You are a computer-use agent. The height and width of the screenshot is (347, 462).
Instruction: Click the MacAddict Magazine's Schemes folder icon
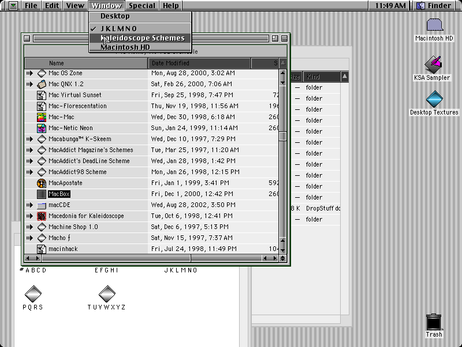click(x=42, y=150)
